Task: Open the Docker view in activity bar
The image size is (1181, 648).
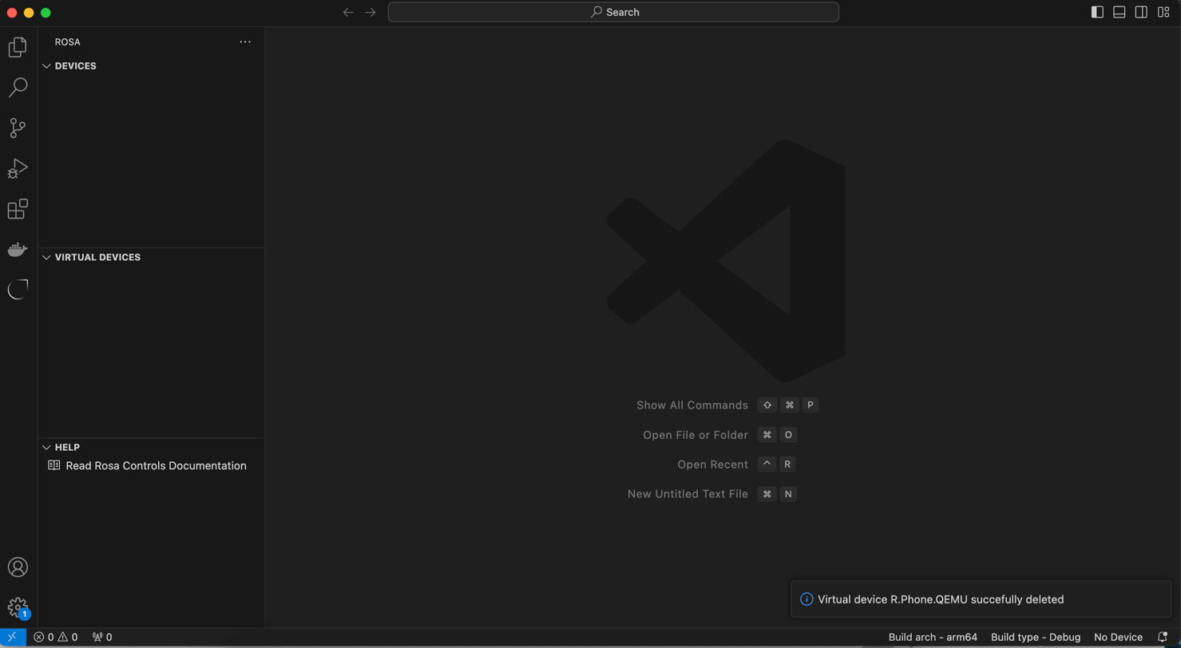Action: 18,250
